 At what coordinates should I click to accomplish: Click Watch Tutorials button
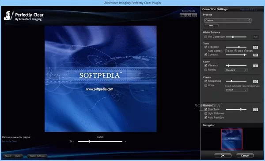click(38, 156)
